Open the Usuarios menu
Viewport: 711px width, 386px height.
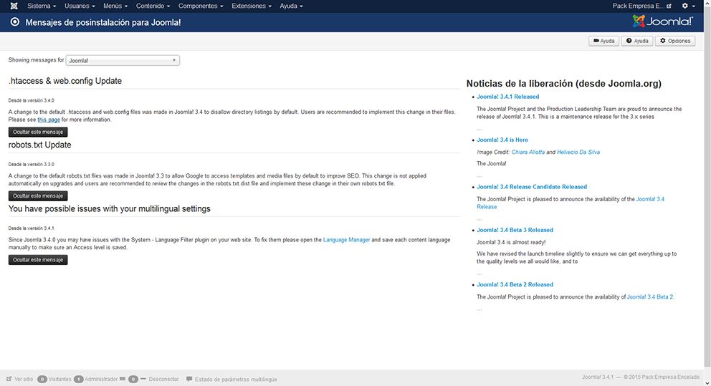[80, 6]
